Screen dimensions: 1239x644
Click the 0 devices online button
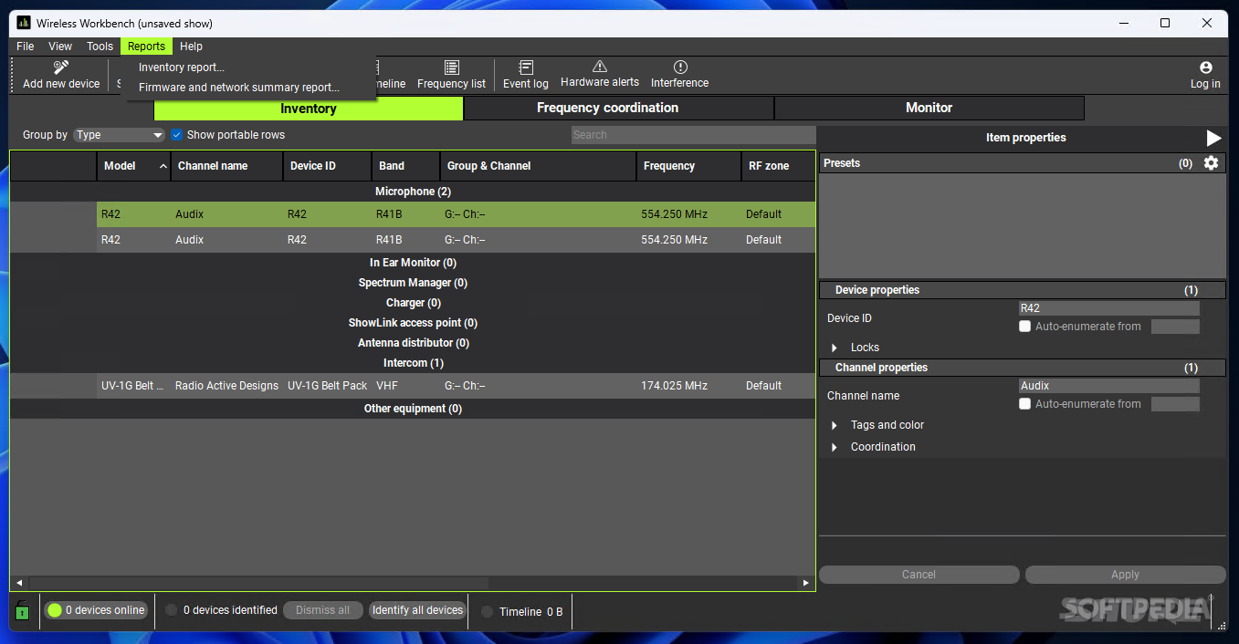[x=95, y=610]
